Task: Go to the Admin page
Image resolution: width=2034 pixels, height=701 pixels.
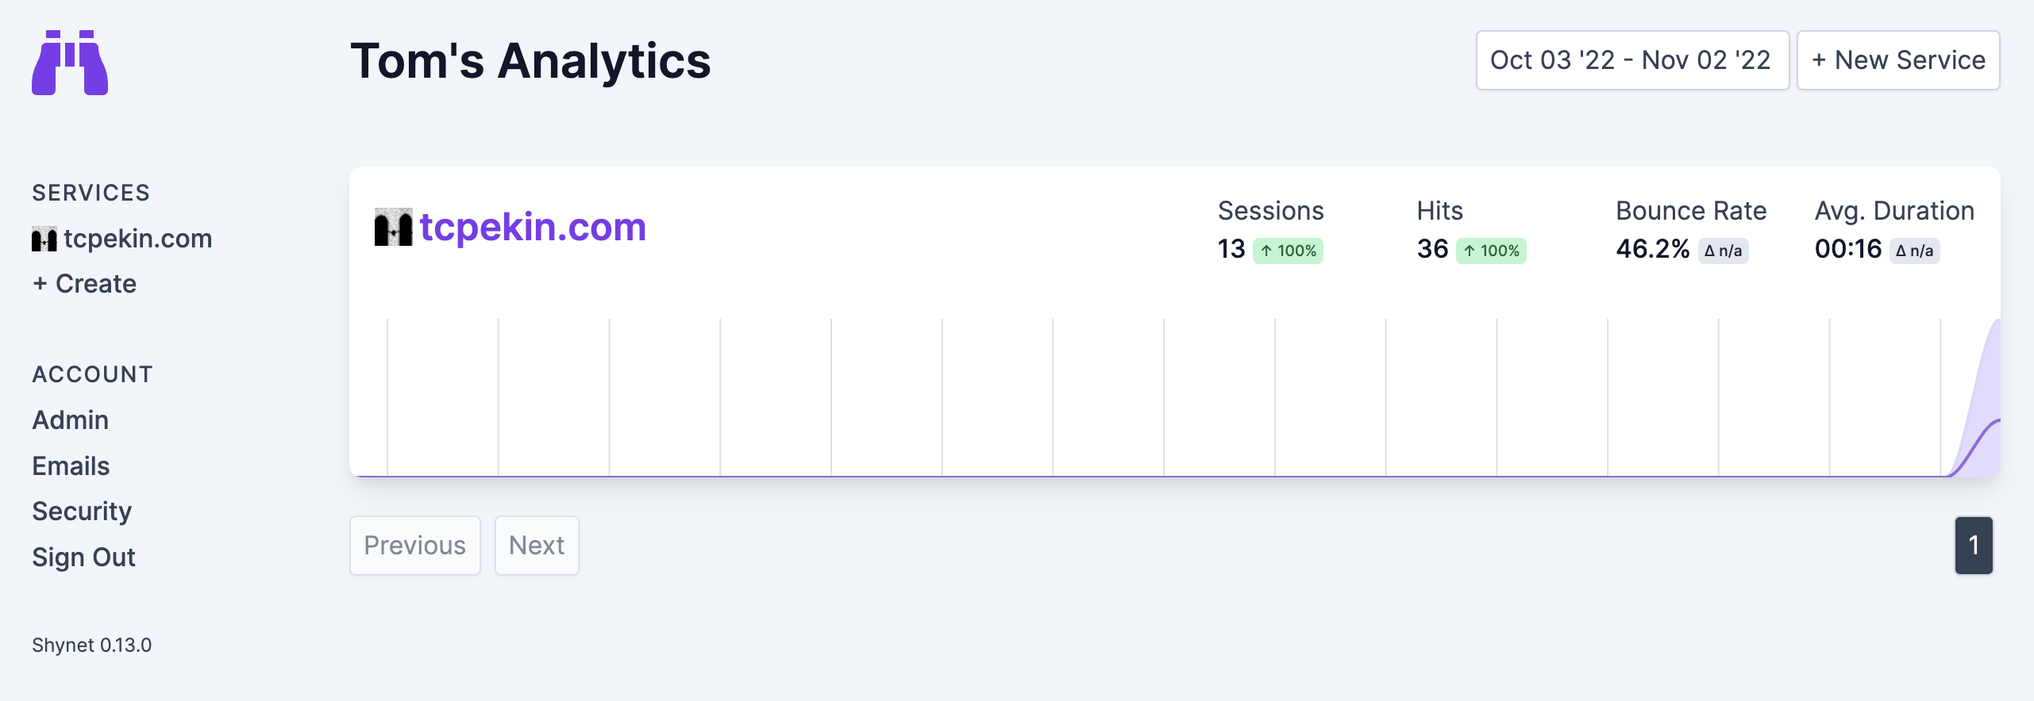Action: (70, 420)
